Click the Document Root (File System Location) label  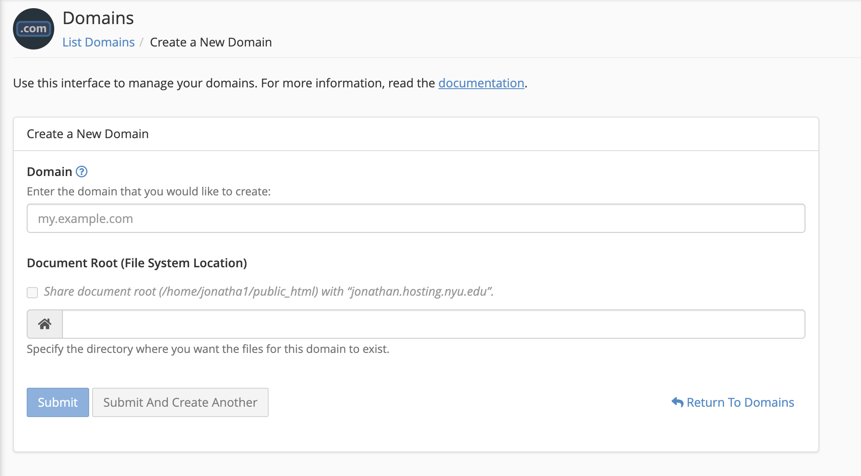click(137, 263)
